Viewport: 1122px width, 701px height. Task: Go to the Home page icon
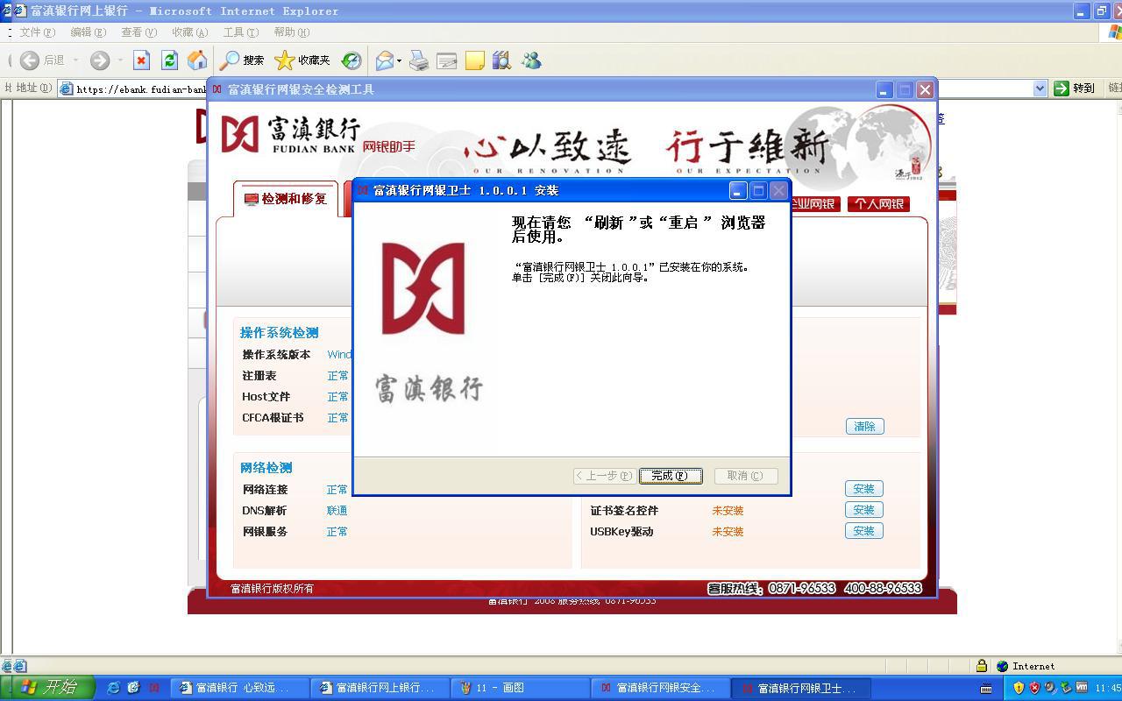(197, 60)
